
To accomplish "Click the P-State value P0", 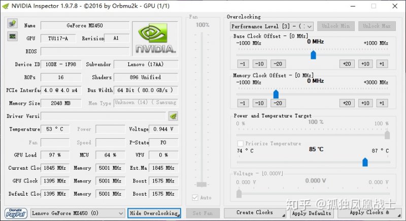I will click(x=163, y=142).
